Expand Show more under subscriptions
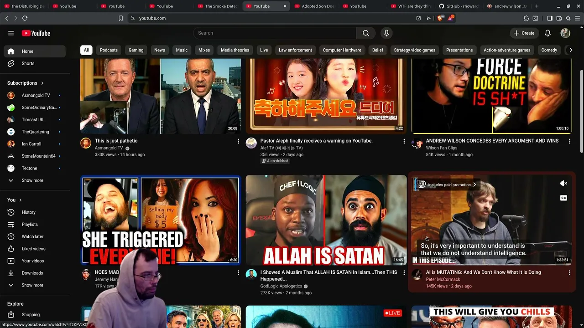The height and width of the screenshot is (328, 584). click(x=35, y=180)
